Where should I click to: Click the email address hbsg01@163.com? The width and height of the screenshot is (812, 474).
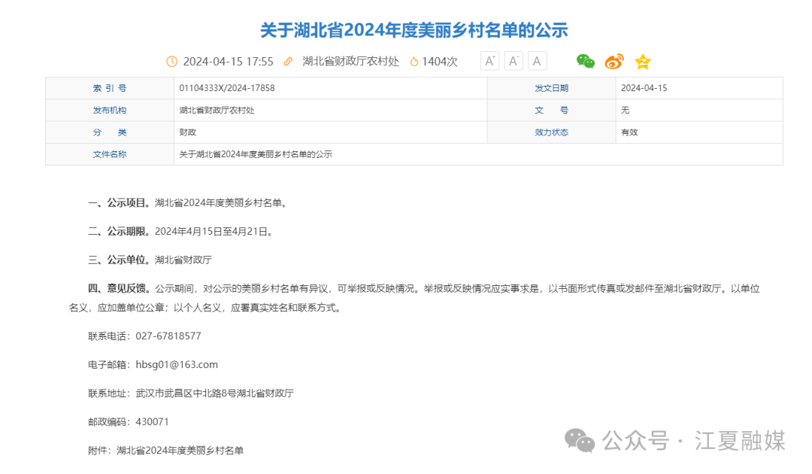tap(177, 365)
